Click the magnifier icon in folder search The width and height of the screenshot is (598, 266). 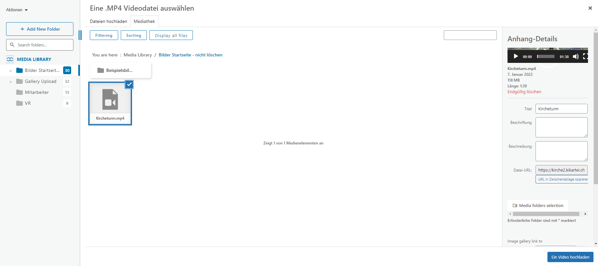click(12, 45)
